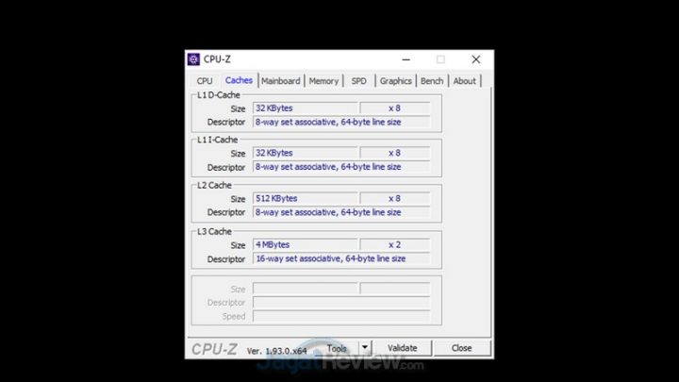Click L2 Cache descriptor field
The width and height of the screenshot is (679, 382).
[x=341, y=212]
